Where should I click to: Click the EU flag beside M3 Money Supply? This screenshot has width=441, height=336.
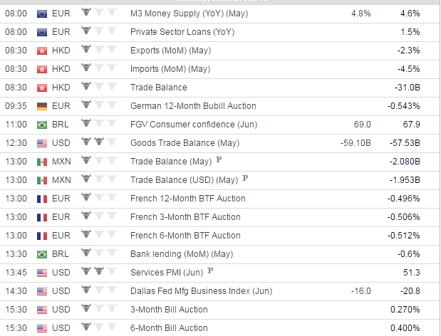[x=42, y=14]
